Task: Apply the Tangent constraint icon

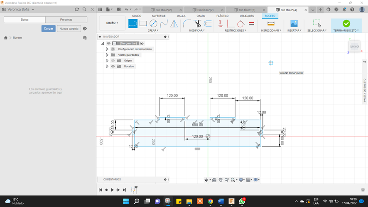Action: (x=240, y=24)
